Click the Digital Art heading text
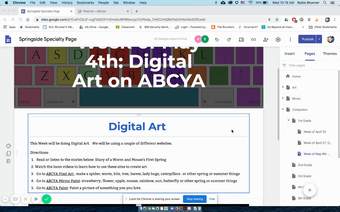The width and height of the screenshot is (340, 212). point(137,127)
